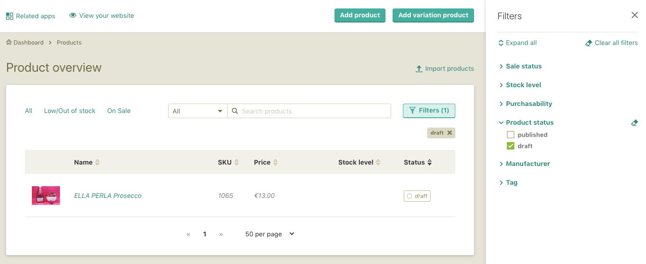Open the Related apps link
The width and height of the screenshot is (646, 264).
click(31, 16)
